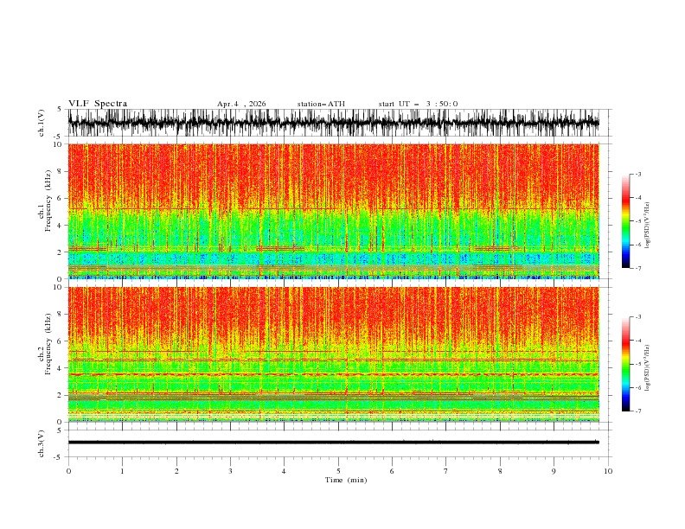
Task: Click time axis tick label "10"
Action: coord(608,471)
